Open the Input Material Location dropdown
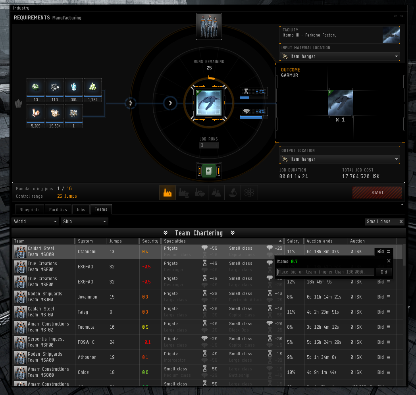 [x=340, y=56]
